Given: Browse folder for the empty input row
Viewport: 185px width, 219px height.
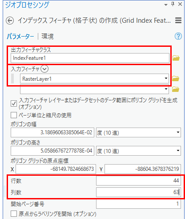Looking at the screenshot, I should point(176,89).
